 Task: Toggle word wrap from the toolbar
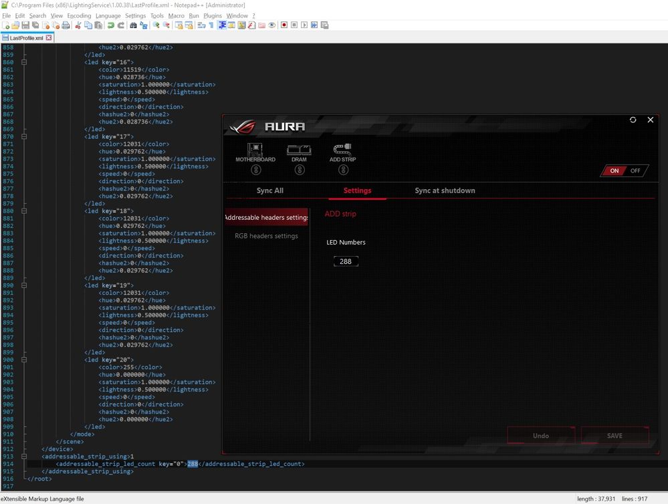point(201,25)
